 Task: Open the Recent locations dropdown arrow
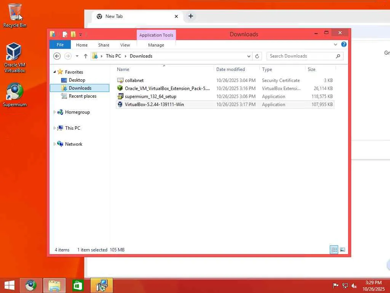(77, 56)
